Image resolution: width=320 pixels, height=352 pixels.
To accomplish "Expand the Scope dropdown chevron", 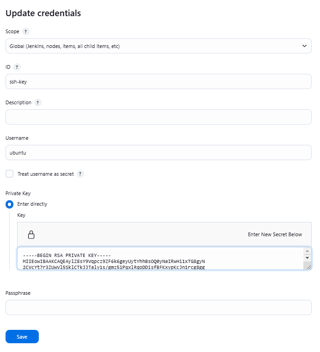I will (x=304, y=46).
